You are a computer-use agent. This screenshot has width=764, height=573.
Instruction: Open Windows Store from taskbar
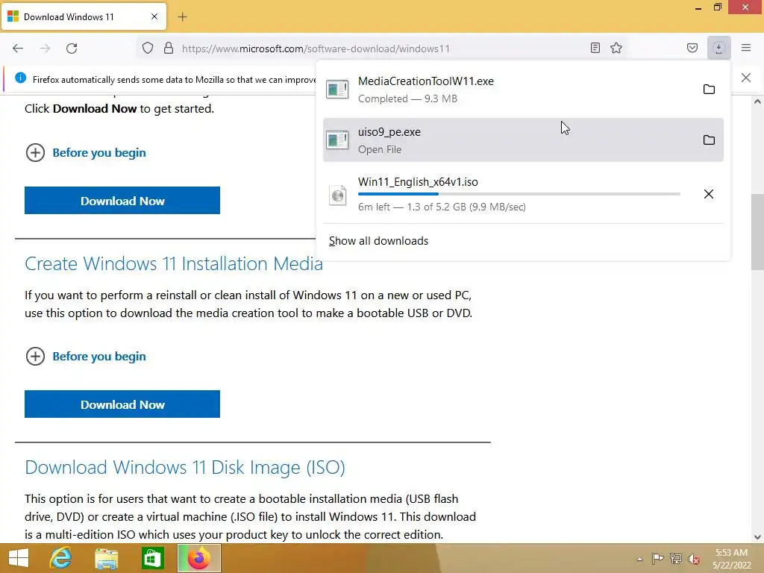(152, 558)
